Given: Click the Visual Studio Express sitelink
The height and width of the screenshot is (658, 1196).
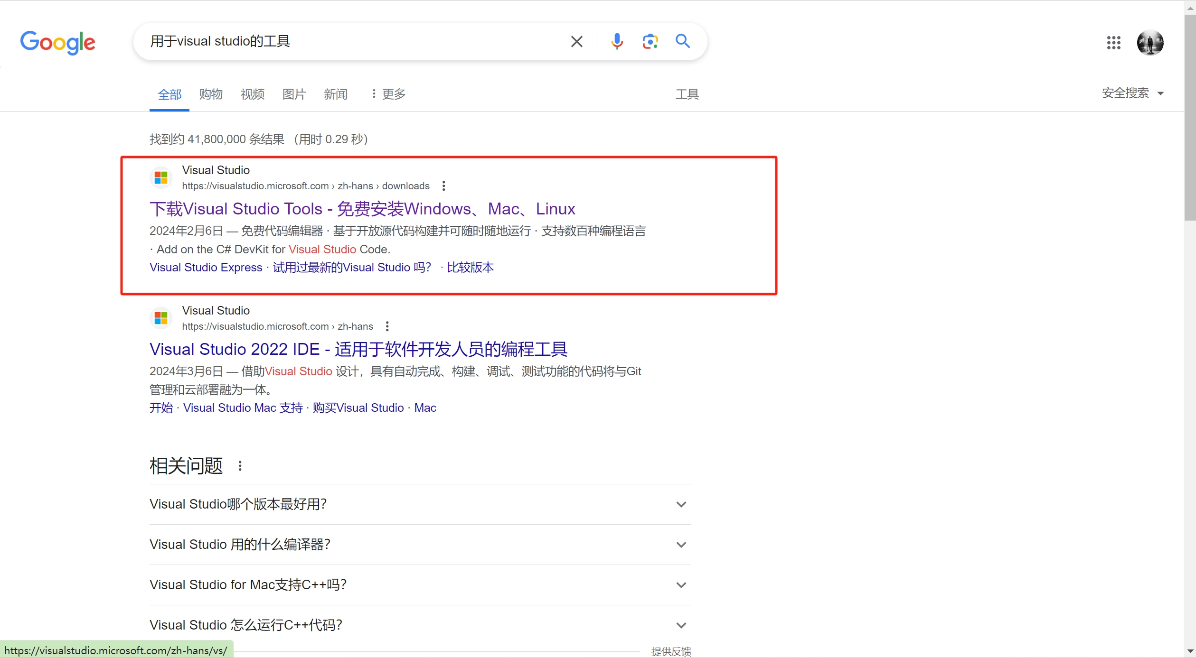Looking at the screenshot, I should [206, 268].
